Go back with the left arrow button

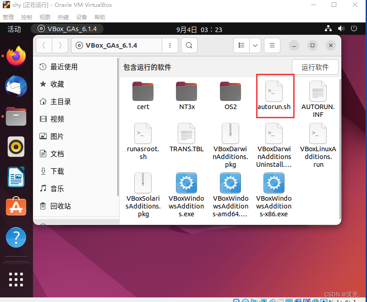pyautogui.click(x=44, y=45)
